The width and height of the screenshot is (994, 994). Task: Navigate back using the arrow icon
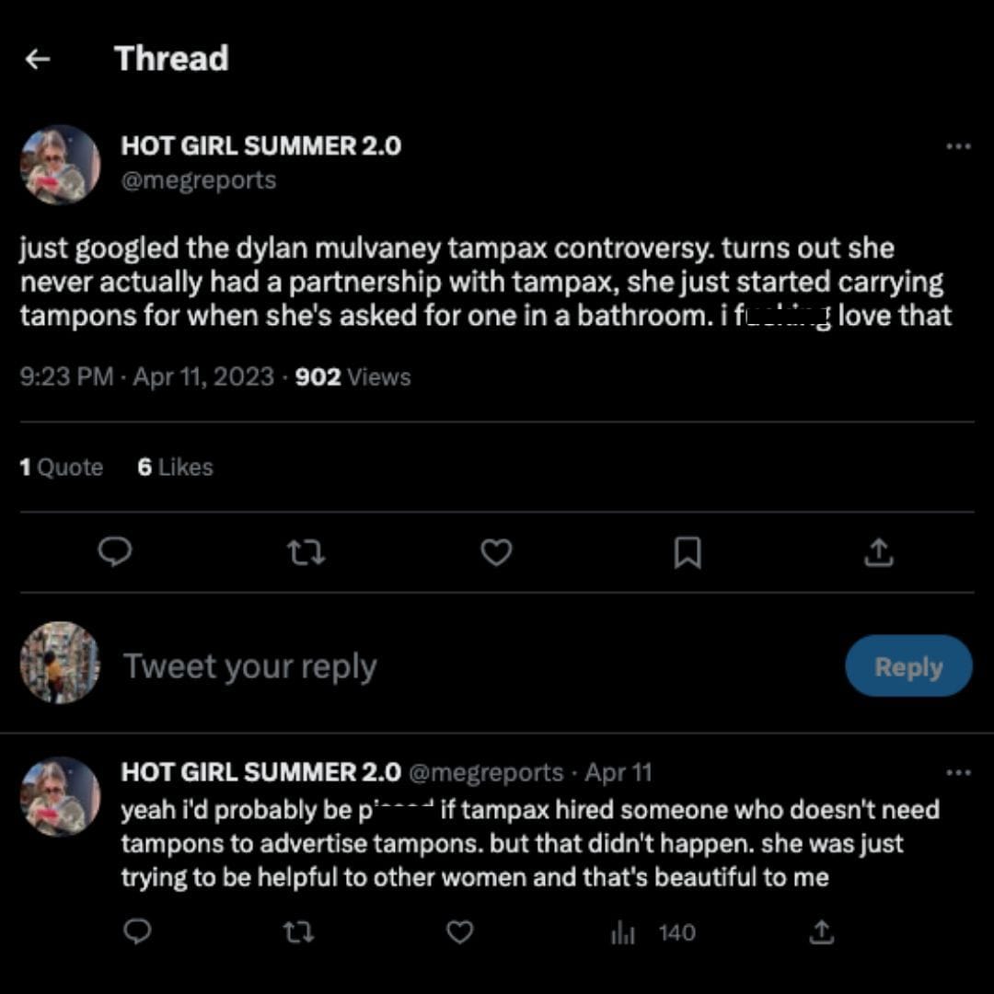click(38, 58)
